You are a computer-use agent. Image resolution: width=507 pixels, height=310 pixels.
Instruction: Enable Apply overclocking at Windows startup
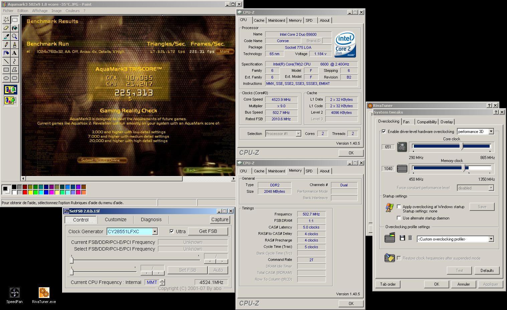[399, 207]
